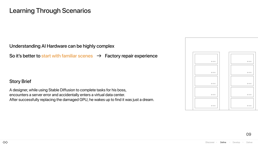Click indicator dots on fourth right server
This screenshot has width=258, height=145.
pyautogui.click(x=249, y=95)
